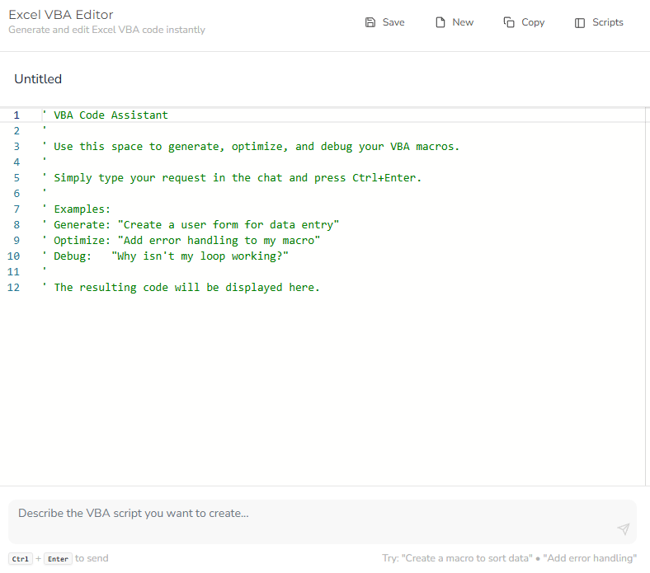Click the Scripts panel icon
650x573 pixels.
click(580, 23)
